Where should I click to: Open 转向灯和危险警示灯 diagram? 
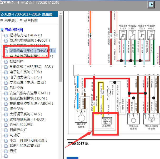click(x=25, y=146)
